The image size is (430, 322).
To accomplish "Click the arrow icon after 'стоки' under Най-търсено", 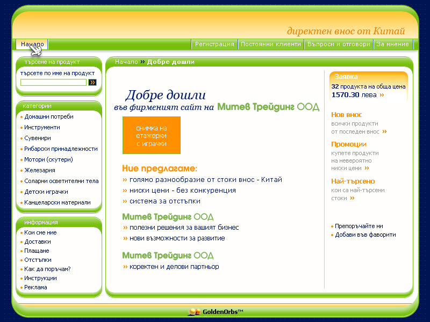I will [353, 198].
